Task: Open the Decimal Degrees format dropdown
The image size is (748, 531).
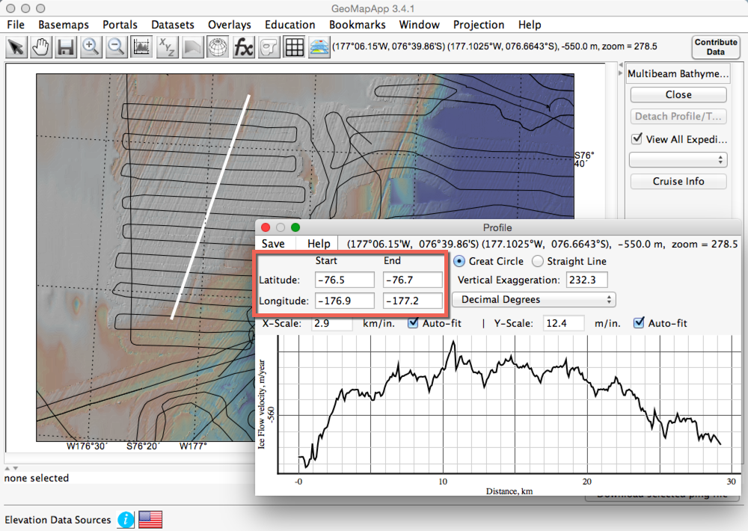Action: pyautogui.click(x=533, y=299)
